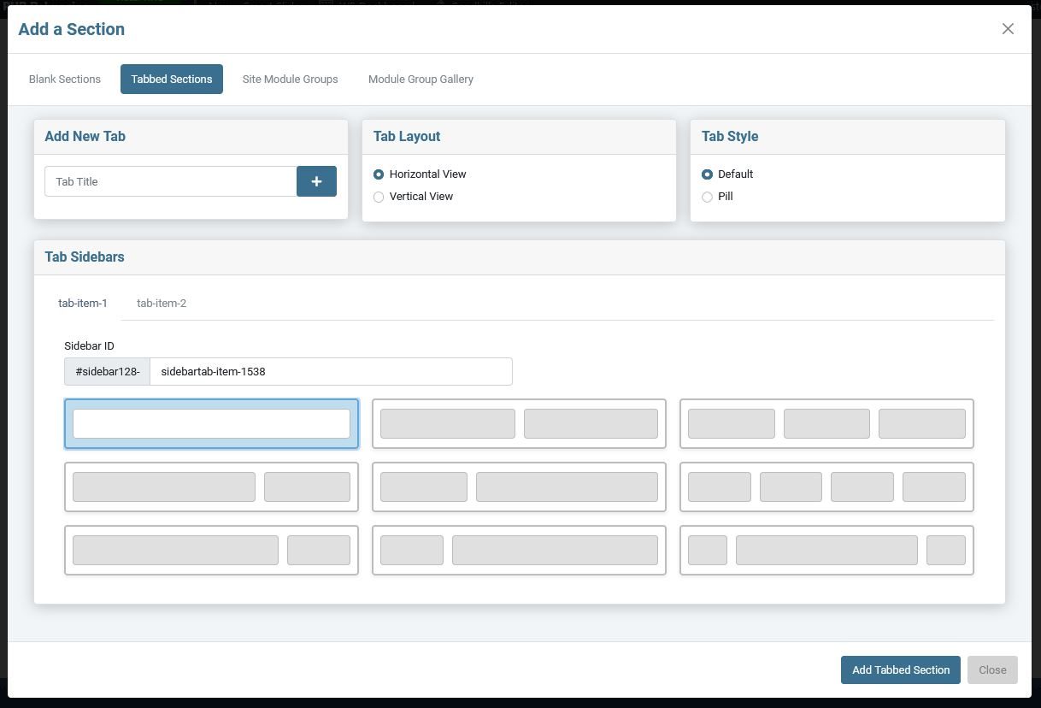The image size is (1041, 708).
Task: Click the Add New Tab heading
Action: (x=85, y=136)
